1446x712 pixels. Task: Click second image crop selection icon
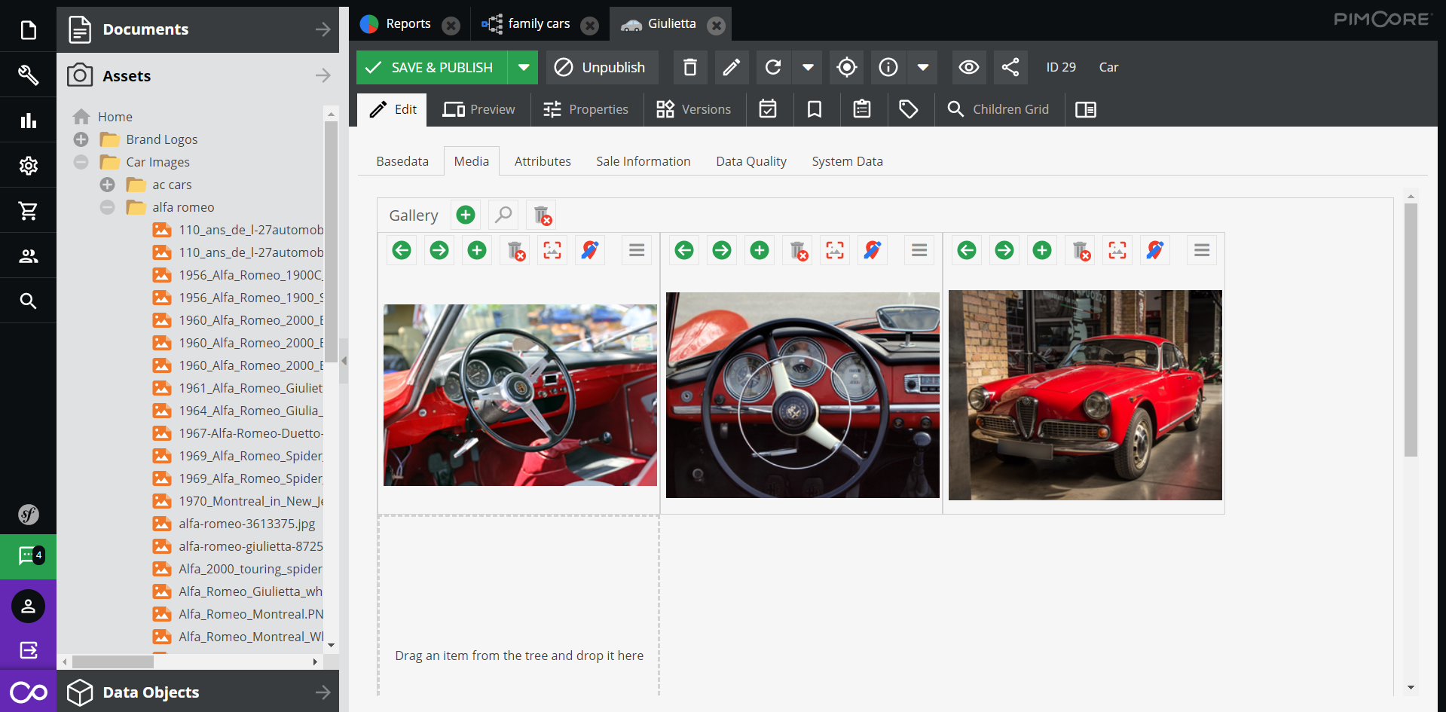pyautogui.click(x=835, y=250)
